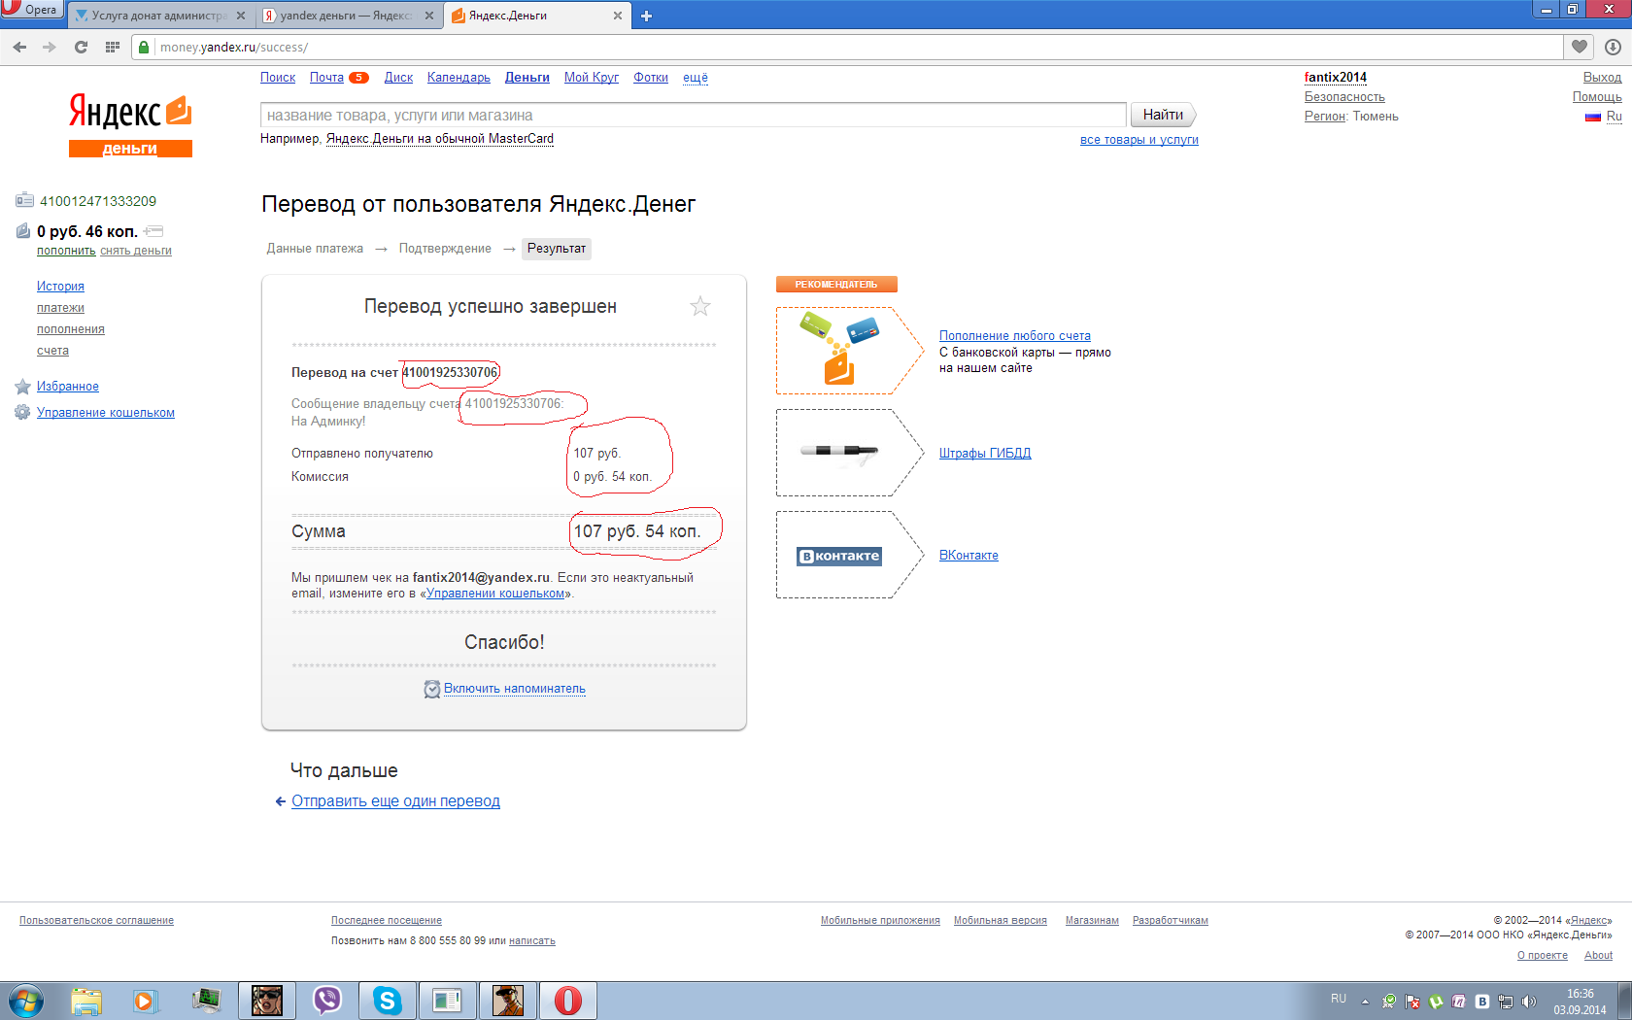Screen dimensions: 1632x1020
Task: Click the volume speaker tray icon
Action: pyautogui.click(x=1529, y=1001)
